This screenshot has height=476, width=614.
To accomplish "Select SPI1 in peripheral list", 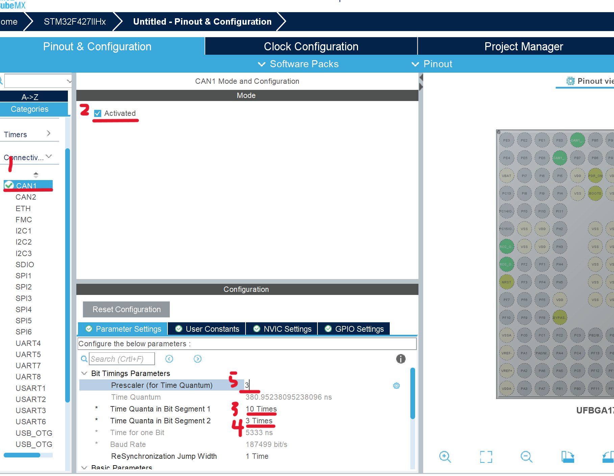I will pos(23,276).
